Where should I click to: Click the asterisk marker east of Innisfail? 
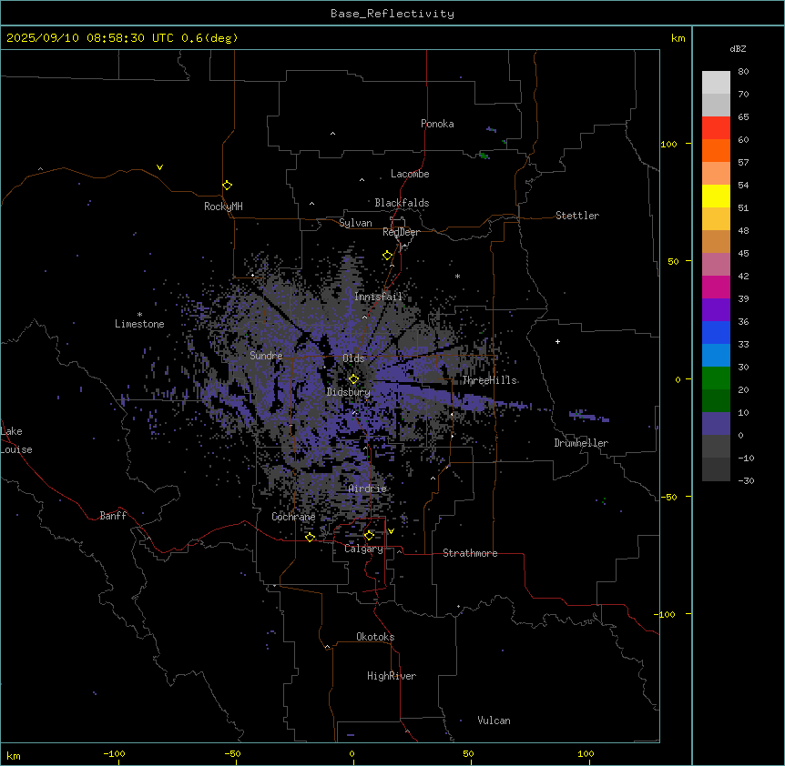click(x=457, y=276)
